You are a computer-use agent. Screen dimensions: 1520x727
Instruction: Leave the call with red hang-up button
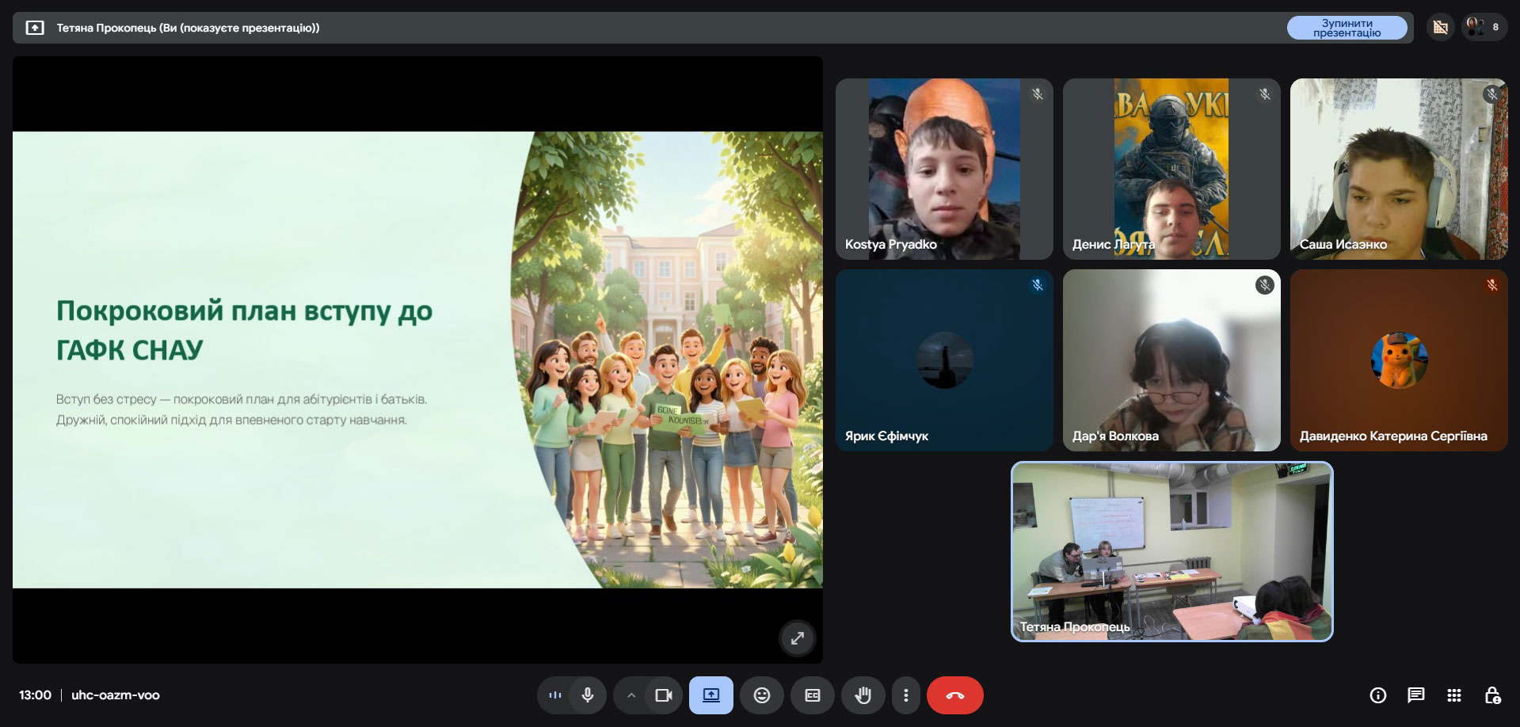pos(954,695)
